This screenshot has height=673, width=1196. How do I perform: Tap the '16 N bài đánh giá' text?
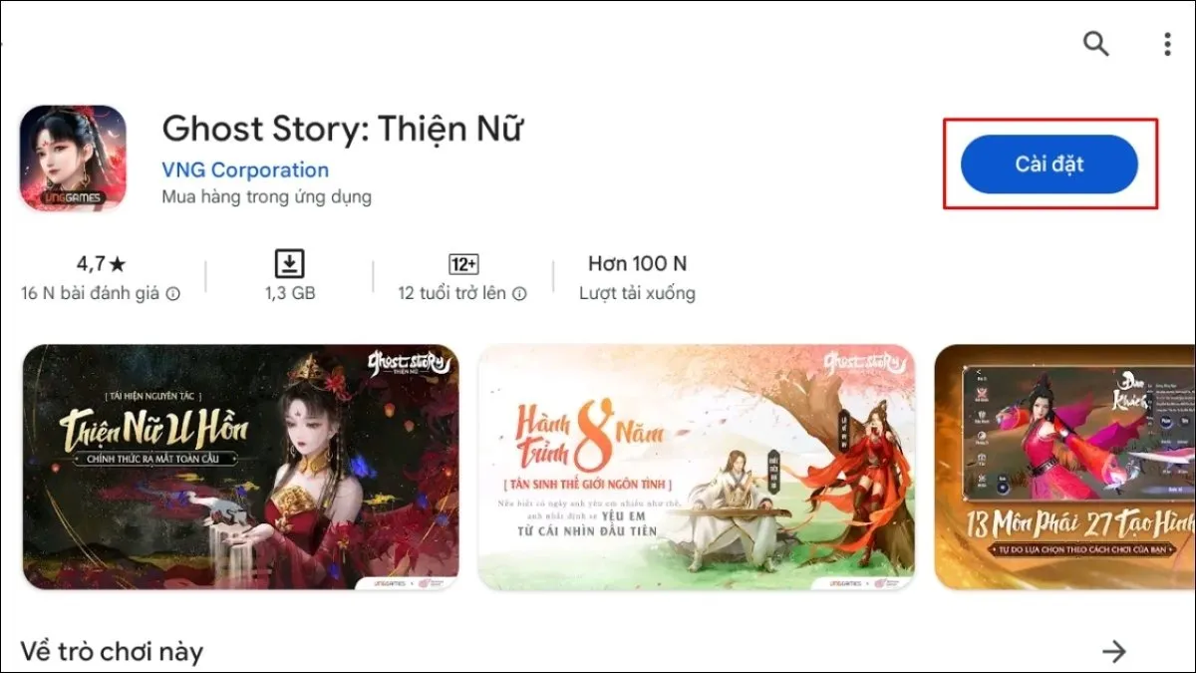(92, 294)
